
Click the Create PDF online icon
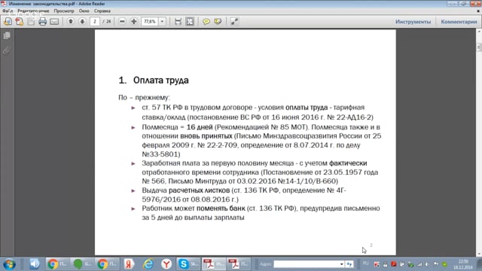pos(20,22)
